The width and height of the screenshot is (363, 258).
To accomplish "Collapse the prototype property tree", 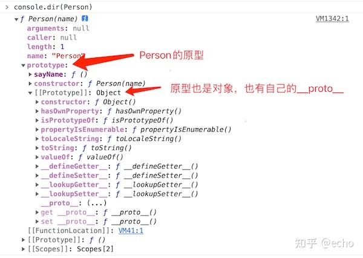I will [23, 66].
